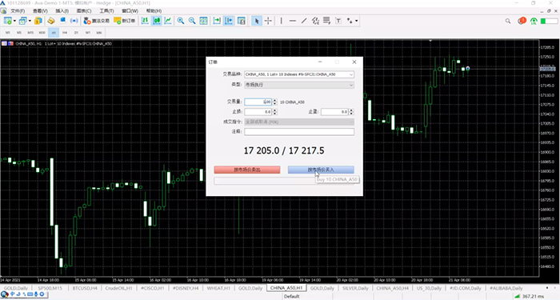The height and width of the screenshot is (300, 560).
Task: Increase volume with the up stepper arrow
Action: tap(274, 100)
